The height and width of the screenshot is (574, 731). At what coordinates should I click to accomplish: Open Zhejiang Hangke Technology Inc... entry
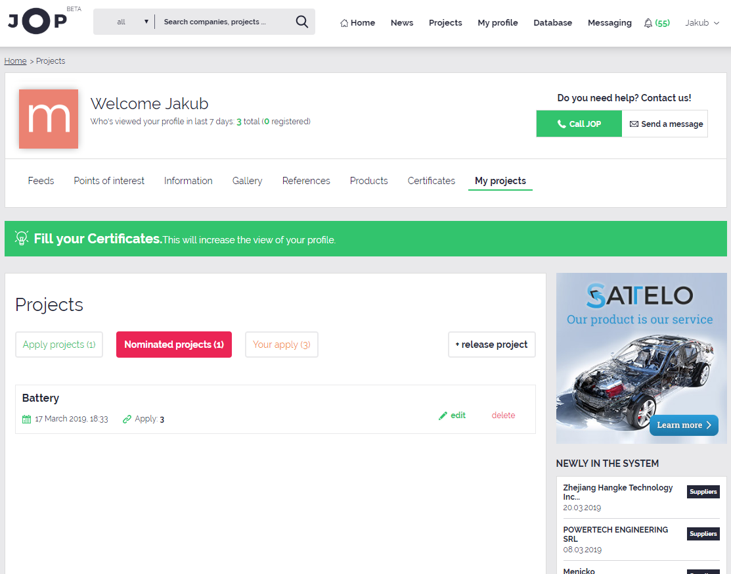(x=618, y=492)
